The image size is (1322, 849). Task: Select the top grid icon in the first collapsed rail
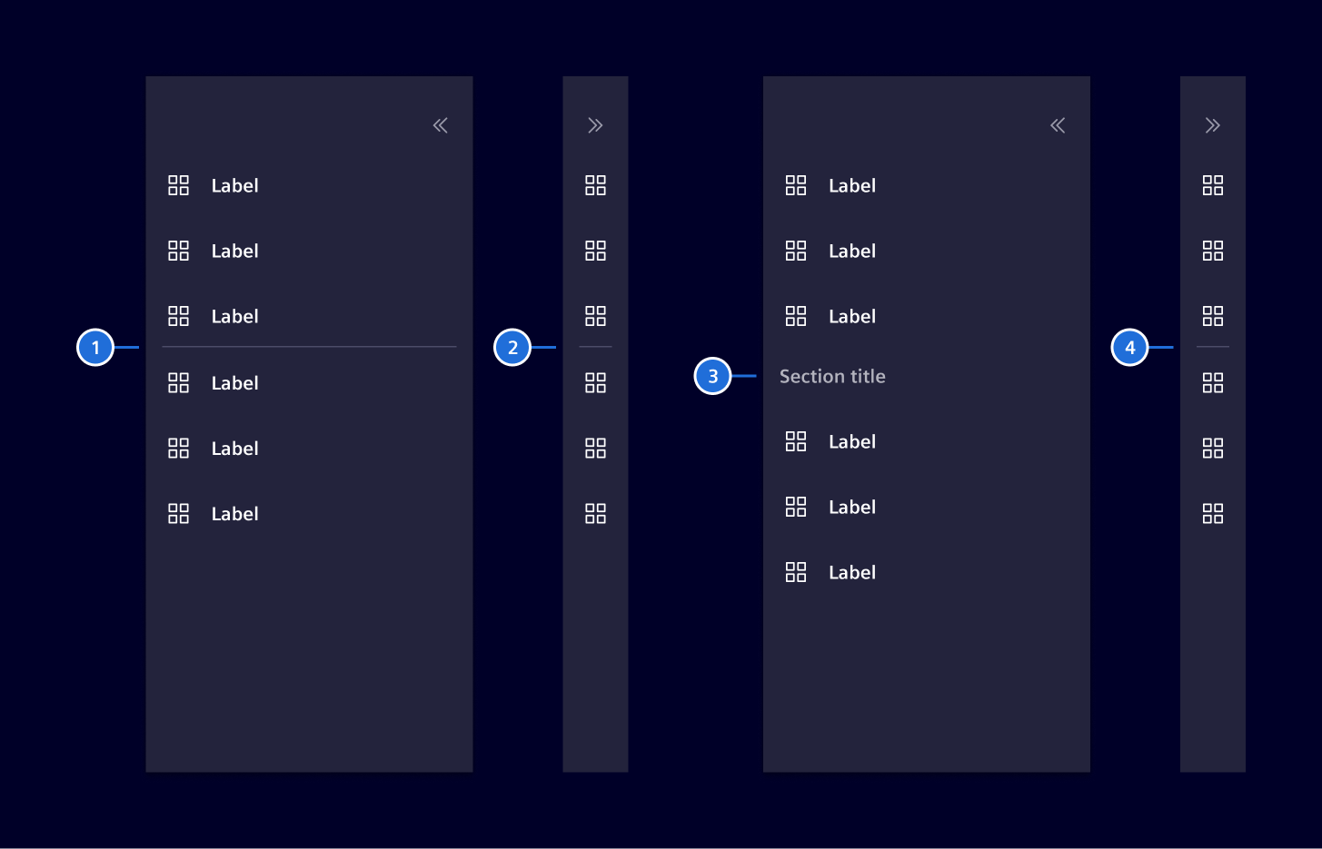pos(596,185)
